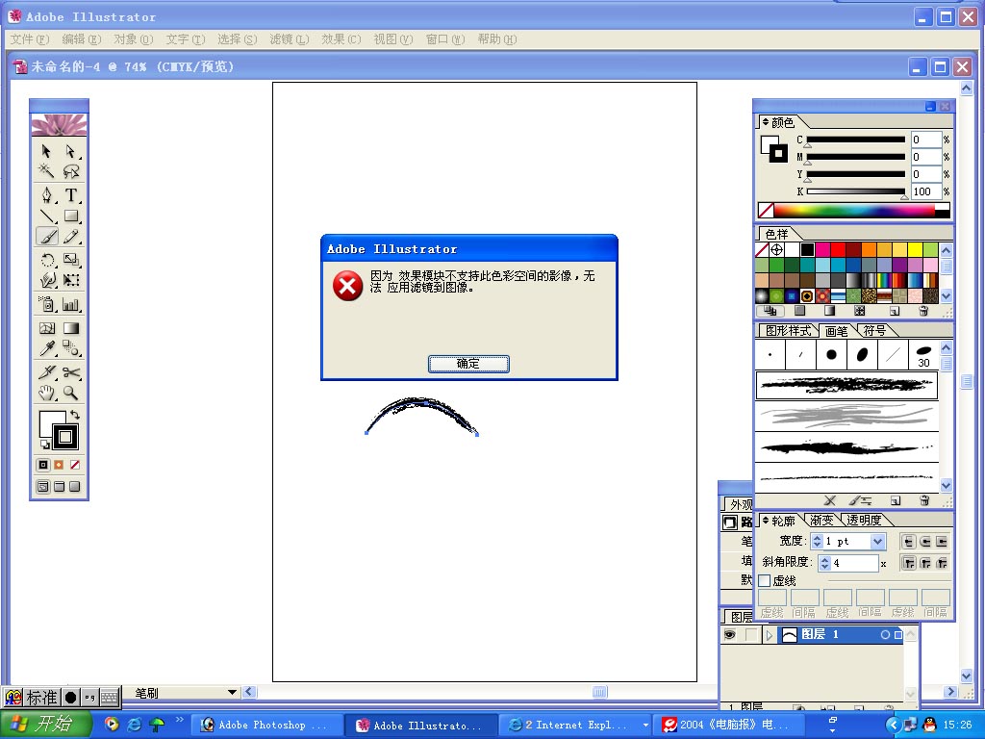Choose the round cap stroke option

tap(925, 542)
